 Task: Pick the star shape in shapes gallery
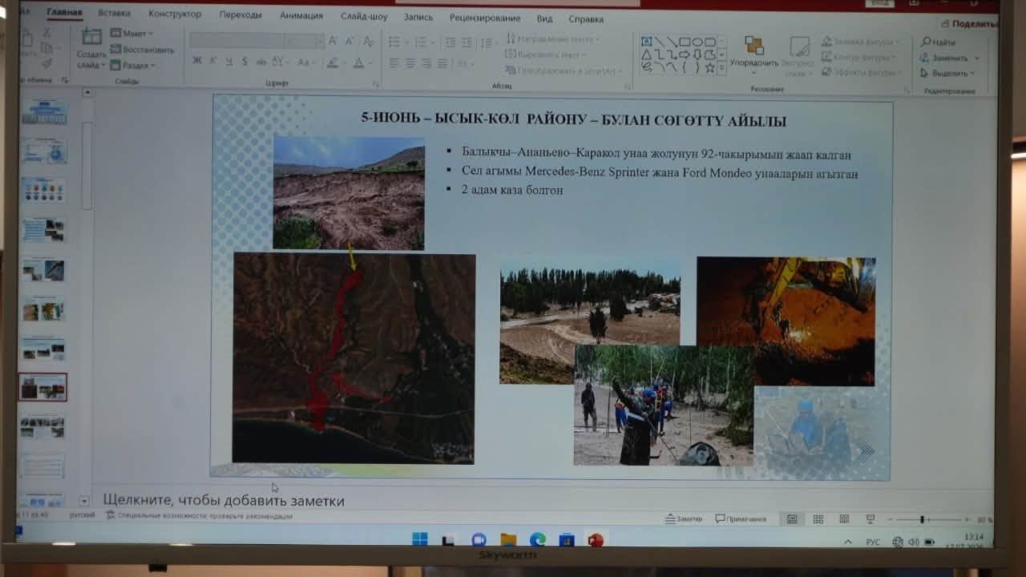pyautogui.click(x=709, y=68)
